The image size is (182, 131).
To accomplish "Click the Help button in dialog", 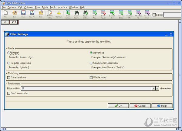I will [x=162, y=106].
